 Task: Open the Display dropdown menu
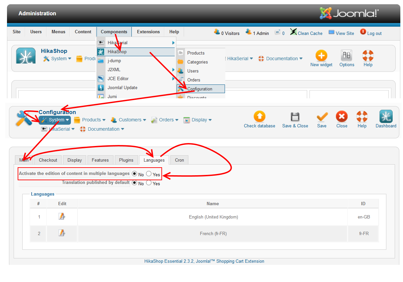[198, 120]
